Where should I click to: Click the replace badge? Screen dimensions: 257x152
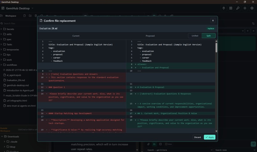211,28
